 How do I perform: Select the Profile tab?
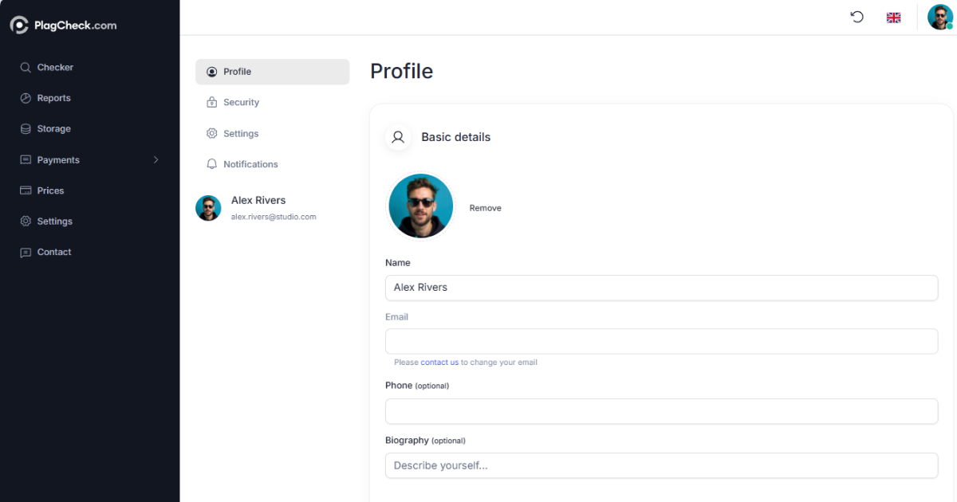tap(236, 71)
